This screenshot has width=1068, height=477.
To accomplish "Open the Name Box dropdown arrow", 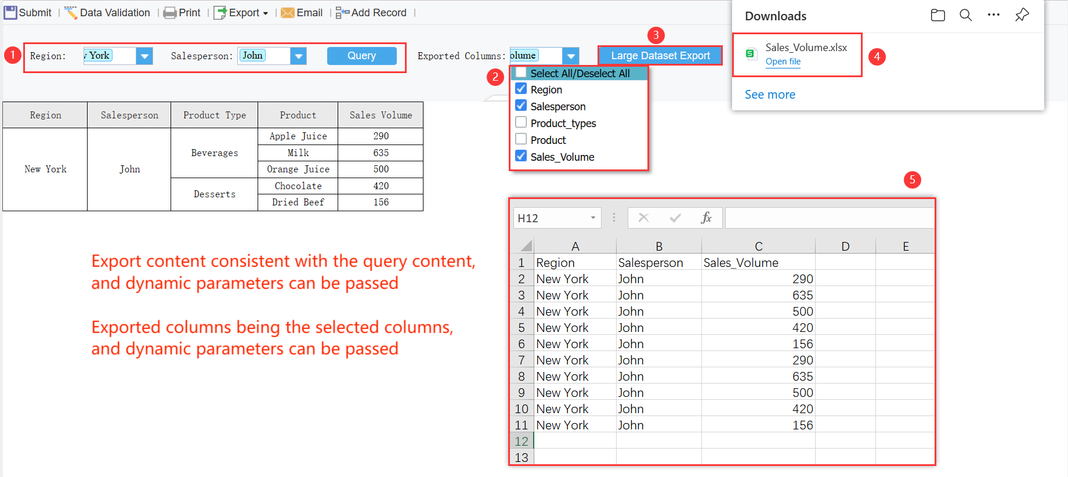I will coord(593,218).
